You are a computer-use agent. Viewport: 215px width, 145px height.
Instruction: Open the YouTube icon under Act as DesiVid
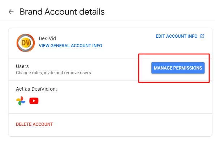point(34,101)
